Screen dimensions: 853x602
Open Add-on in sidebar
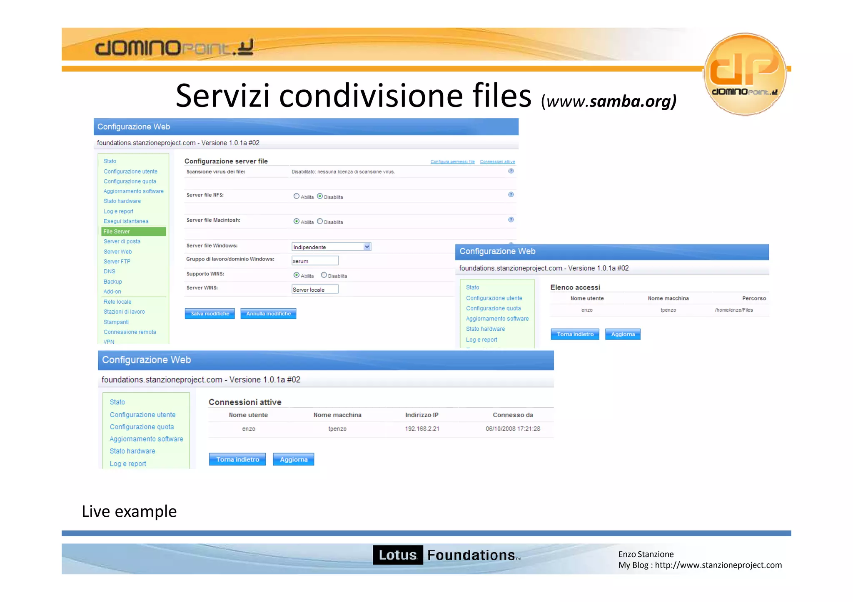click(x=112, y=292)
